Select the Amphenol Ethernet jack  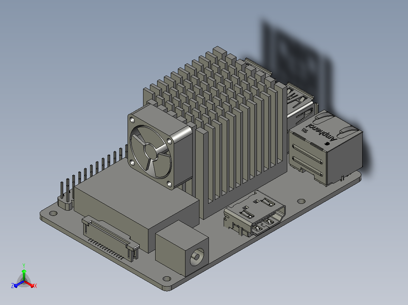click(x=326, y=148)
